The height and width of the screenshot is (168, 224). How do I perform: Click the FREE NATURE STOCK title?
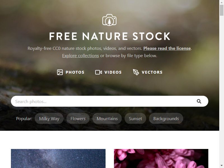(x=109, y=36)
